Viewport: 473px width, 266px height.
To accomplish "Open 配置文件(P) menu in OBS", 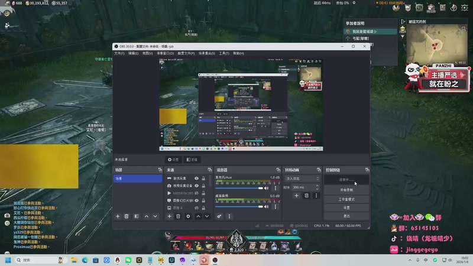I will point(186,53).
